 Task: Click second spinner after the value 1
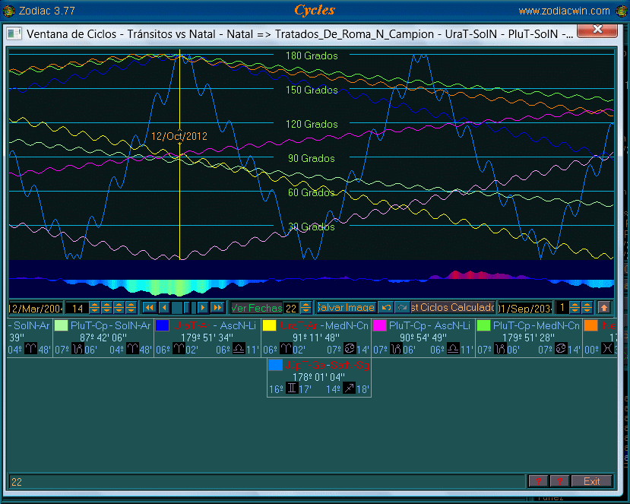point(587,308)
